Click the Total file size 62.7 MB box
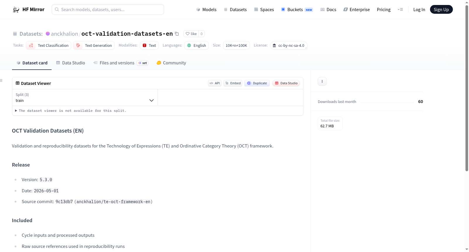Viewport: 469px width, 252px height. [x=330, y=124]
